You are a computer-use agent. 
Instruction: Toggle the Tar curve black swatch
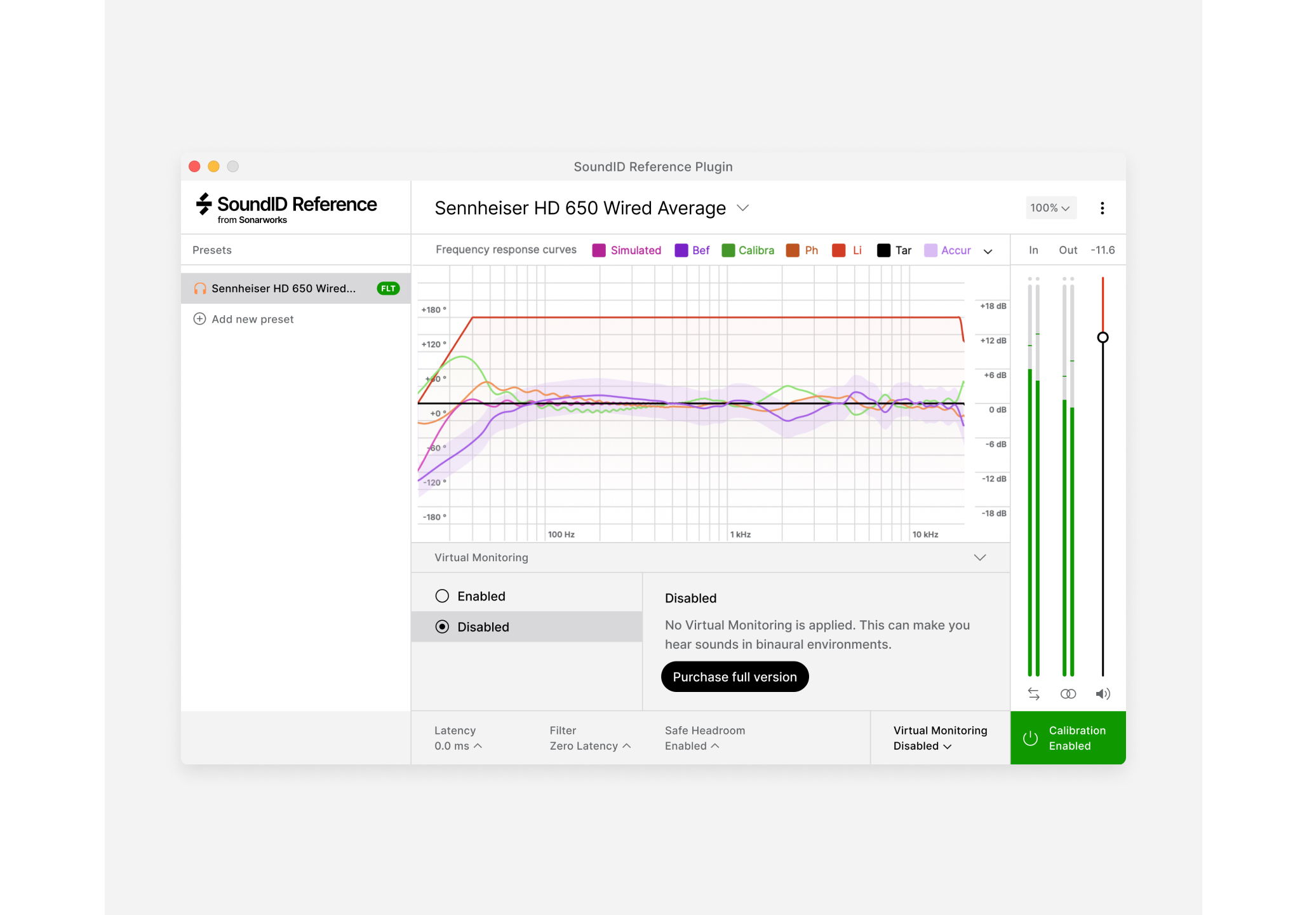coord(883,250)
